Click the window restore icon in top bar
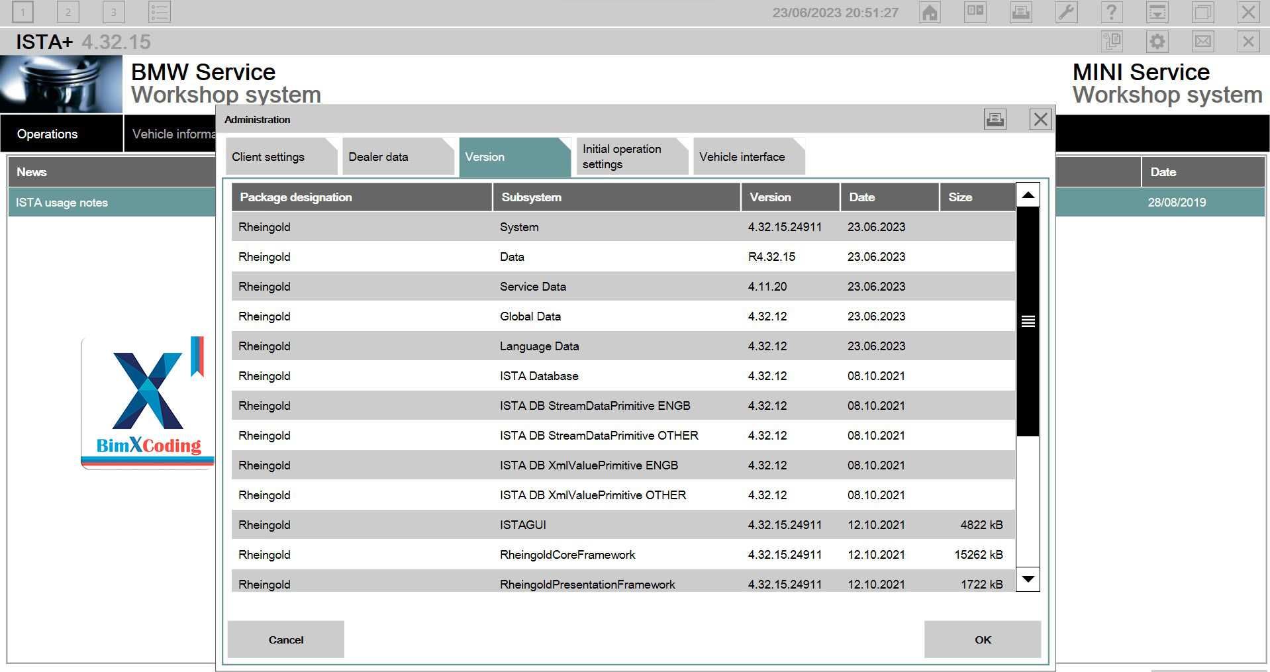Image resolution: width=1270 pixels, height=672 pixels. pyautogui.click(x=1202, y=12)
